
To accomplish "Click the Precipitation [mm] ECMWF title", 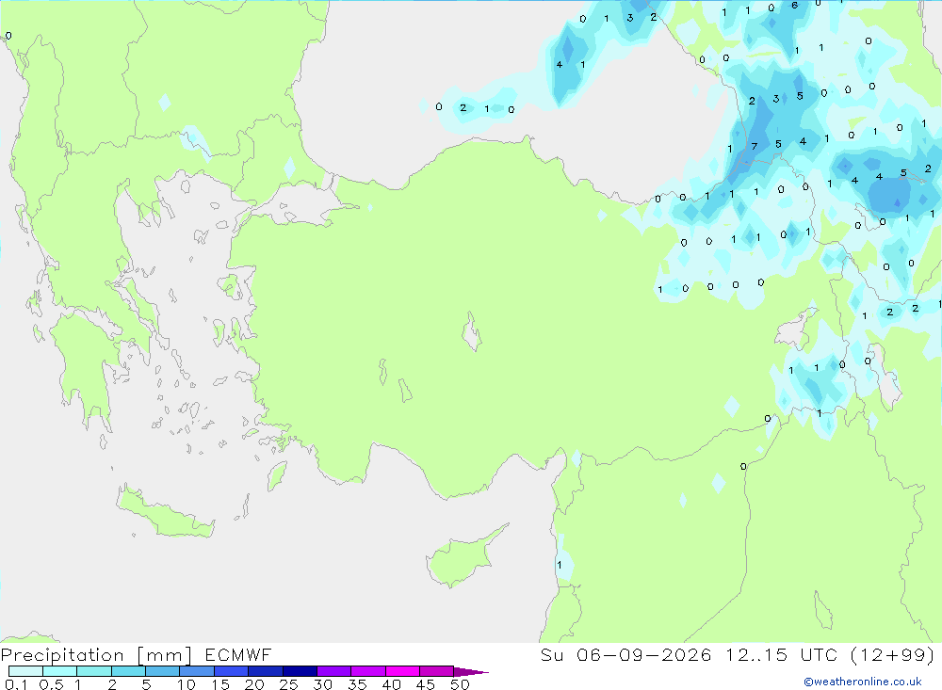I will click(x=137, y=654).
